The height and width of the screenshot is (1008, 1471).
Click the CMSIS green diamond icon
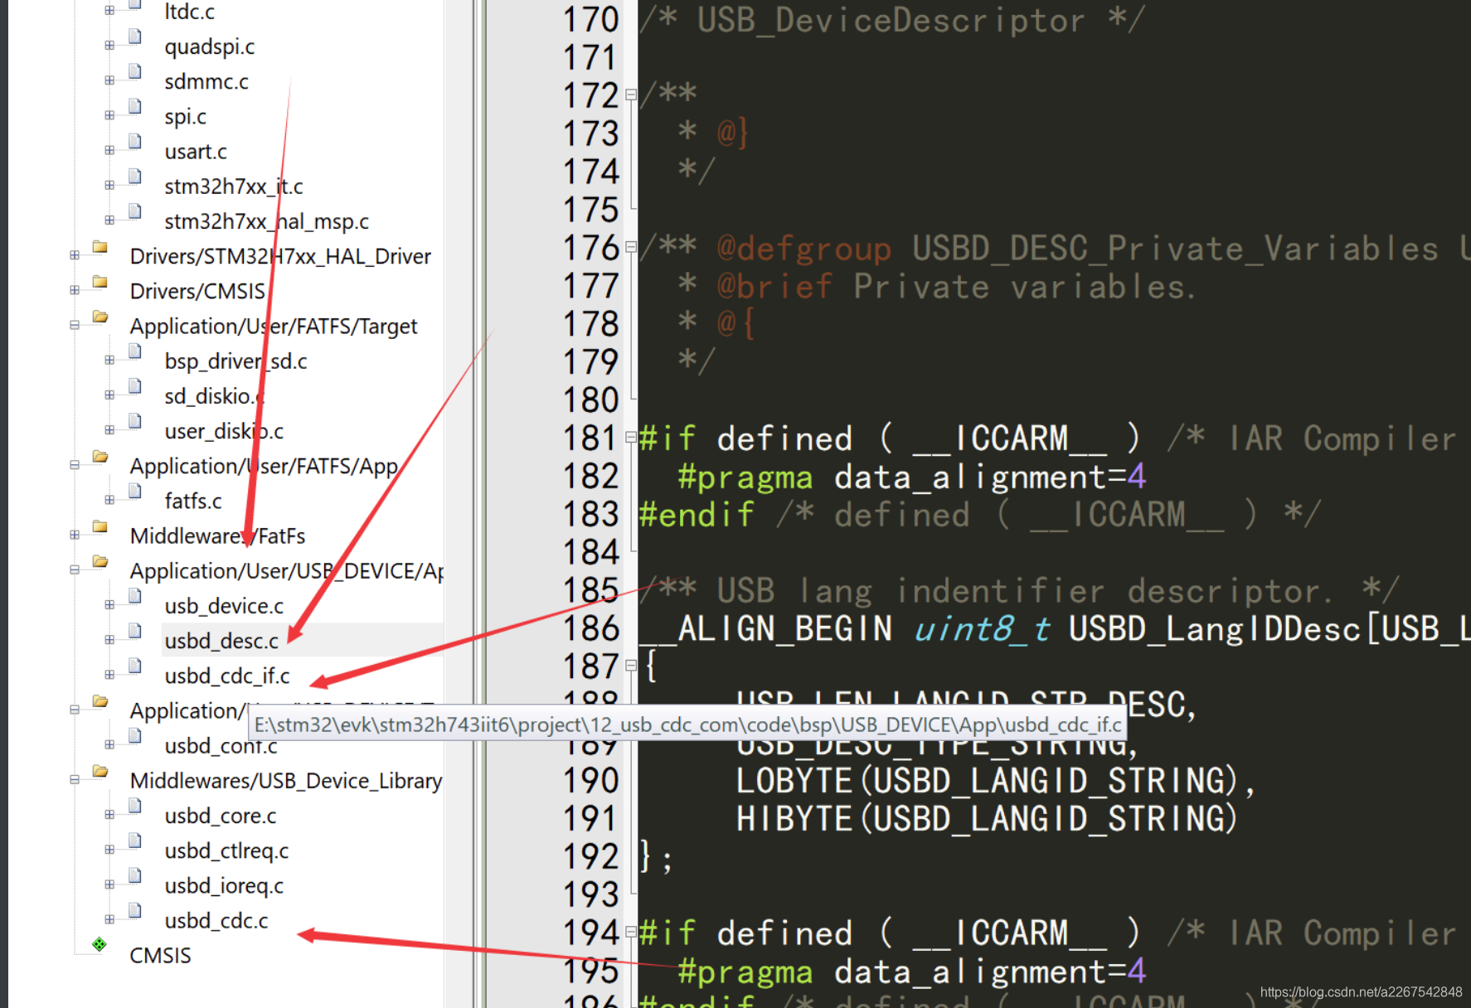pos(99,943)
